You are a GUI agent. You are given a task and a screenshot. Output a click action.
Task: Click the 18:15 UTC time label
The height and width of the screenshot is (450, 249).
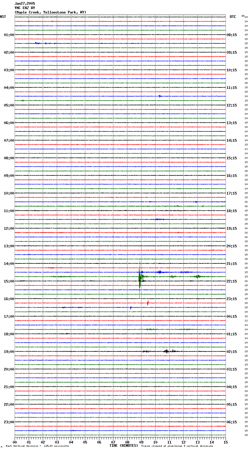[232, 211]
